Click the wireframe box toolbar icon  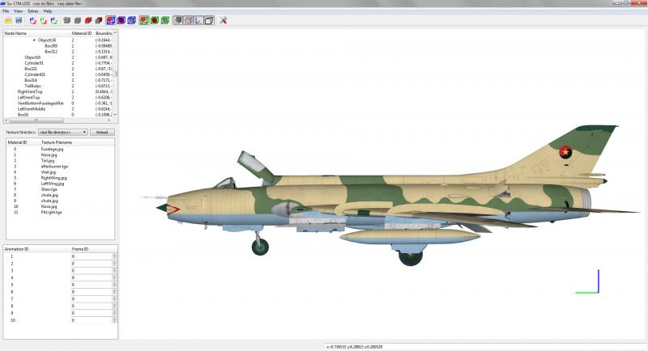pyautogui.click(x=209, y=20)
